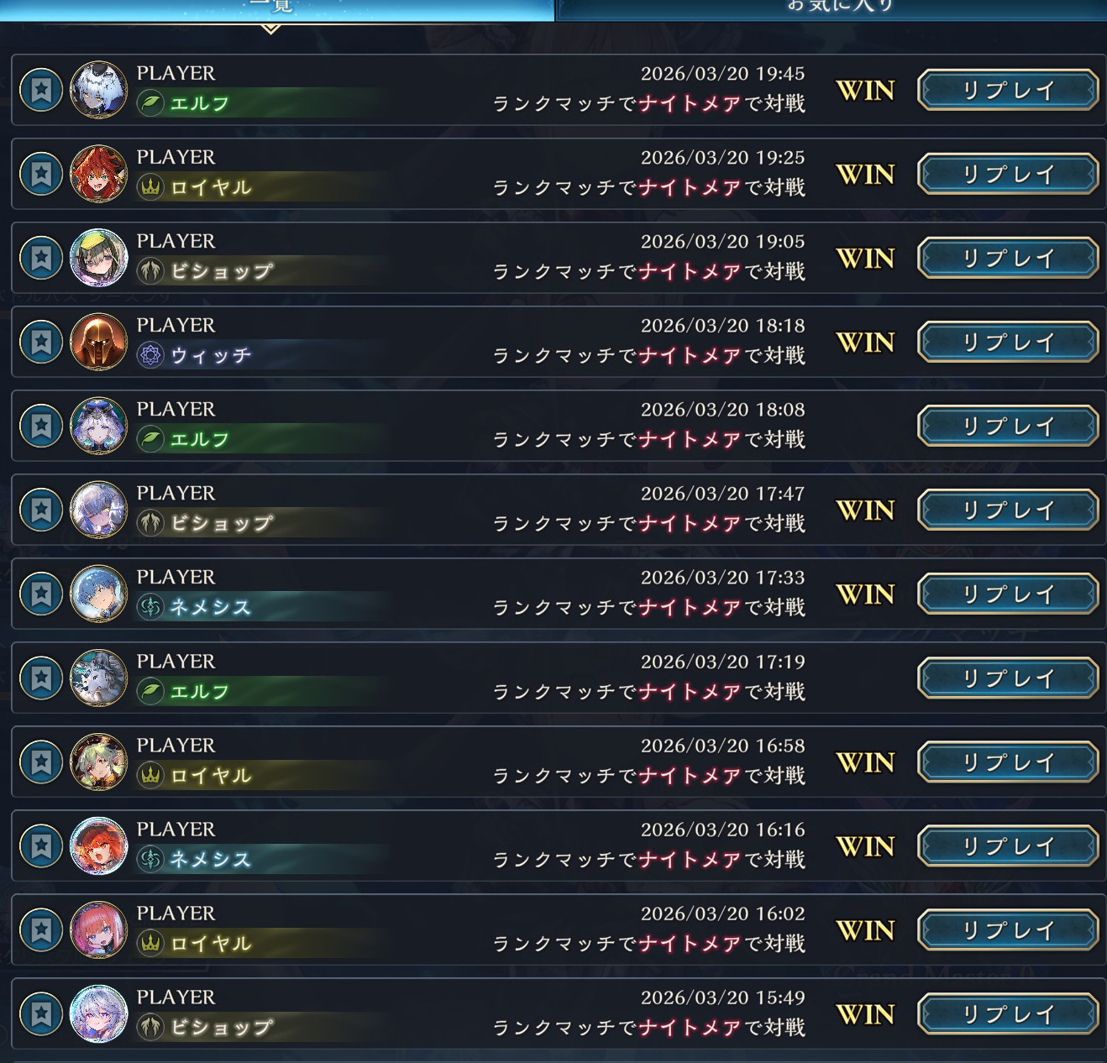
Task: Open the red-haired avatar on the 19:25 Royal match
Action: 99,174
